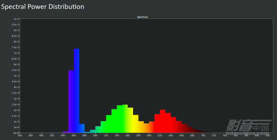
Task: Click the small blue bar at 470 nm
Action: tap(82, 128)
